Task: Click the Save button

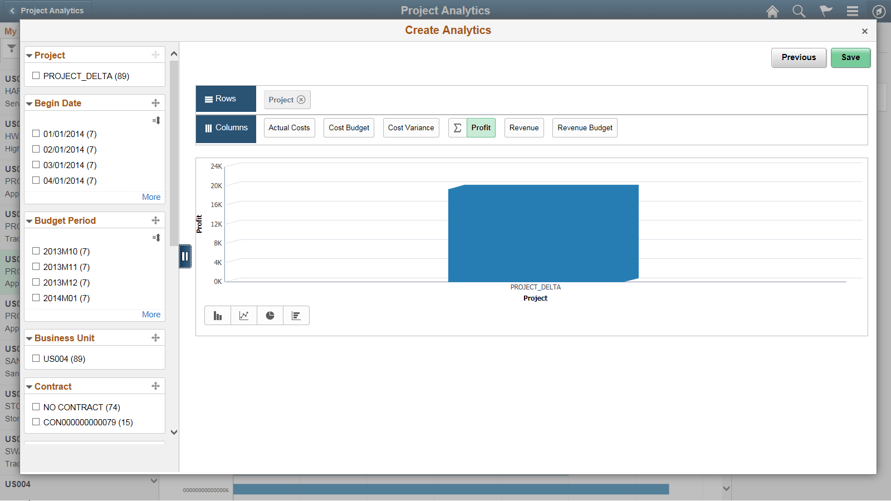Action: click(x=850, y=57)
